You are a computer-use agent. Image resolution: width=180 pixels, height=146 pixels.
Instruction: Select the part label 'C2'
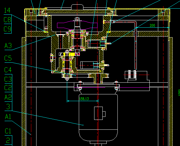click(8, 88)
